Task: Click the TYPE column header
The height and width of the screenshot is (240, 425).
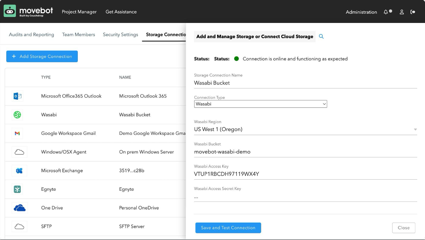Action: (46, 77)
